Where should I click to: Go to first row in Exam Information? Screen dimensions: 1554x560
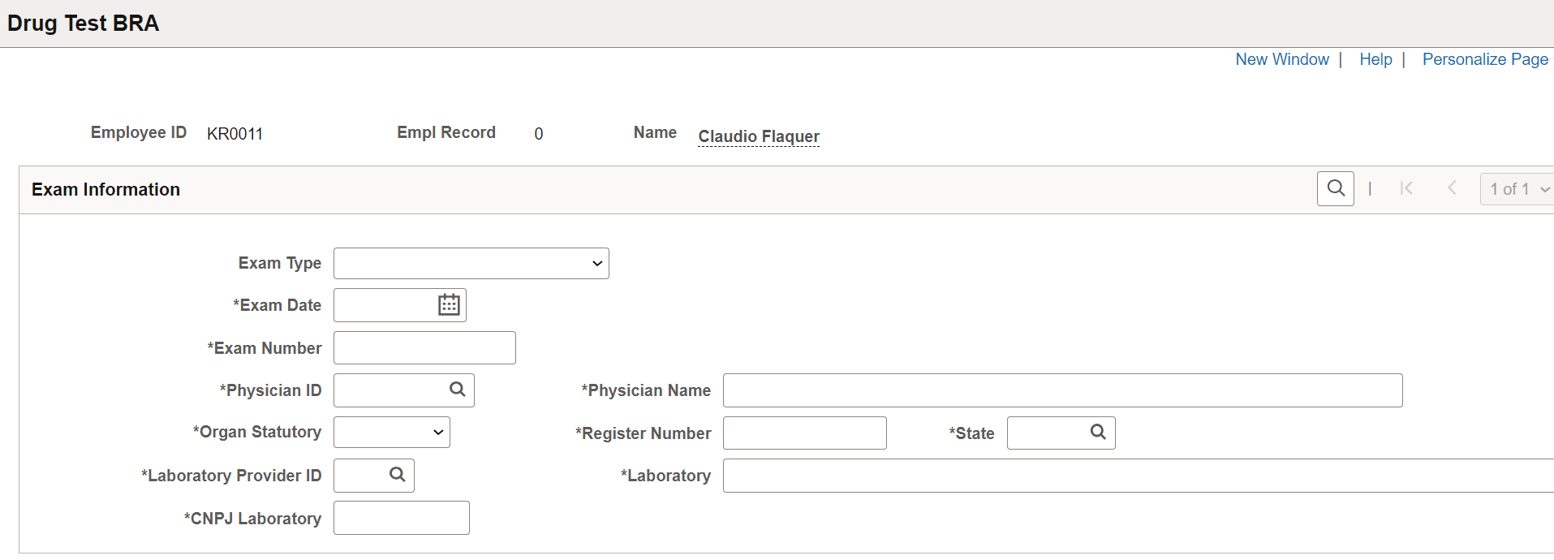1406,189
